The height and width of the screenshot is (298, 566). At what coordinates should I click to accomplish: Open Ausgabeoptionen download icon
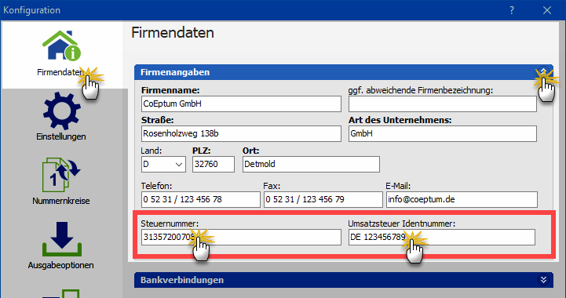62,239
